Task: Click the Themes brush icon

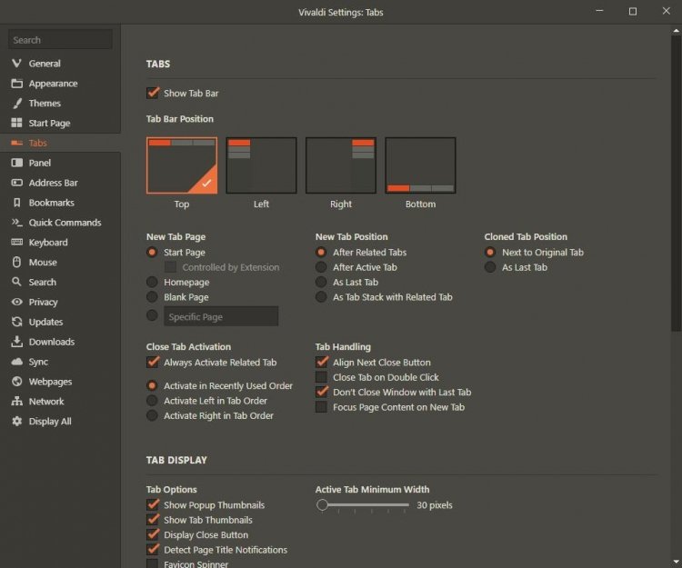Action: (x=16, y=103)
